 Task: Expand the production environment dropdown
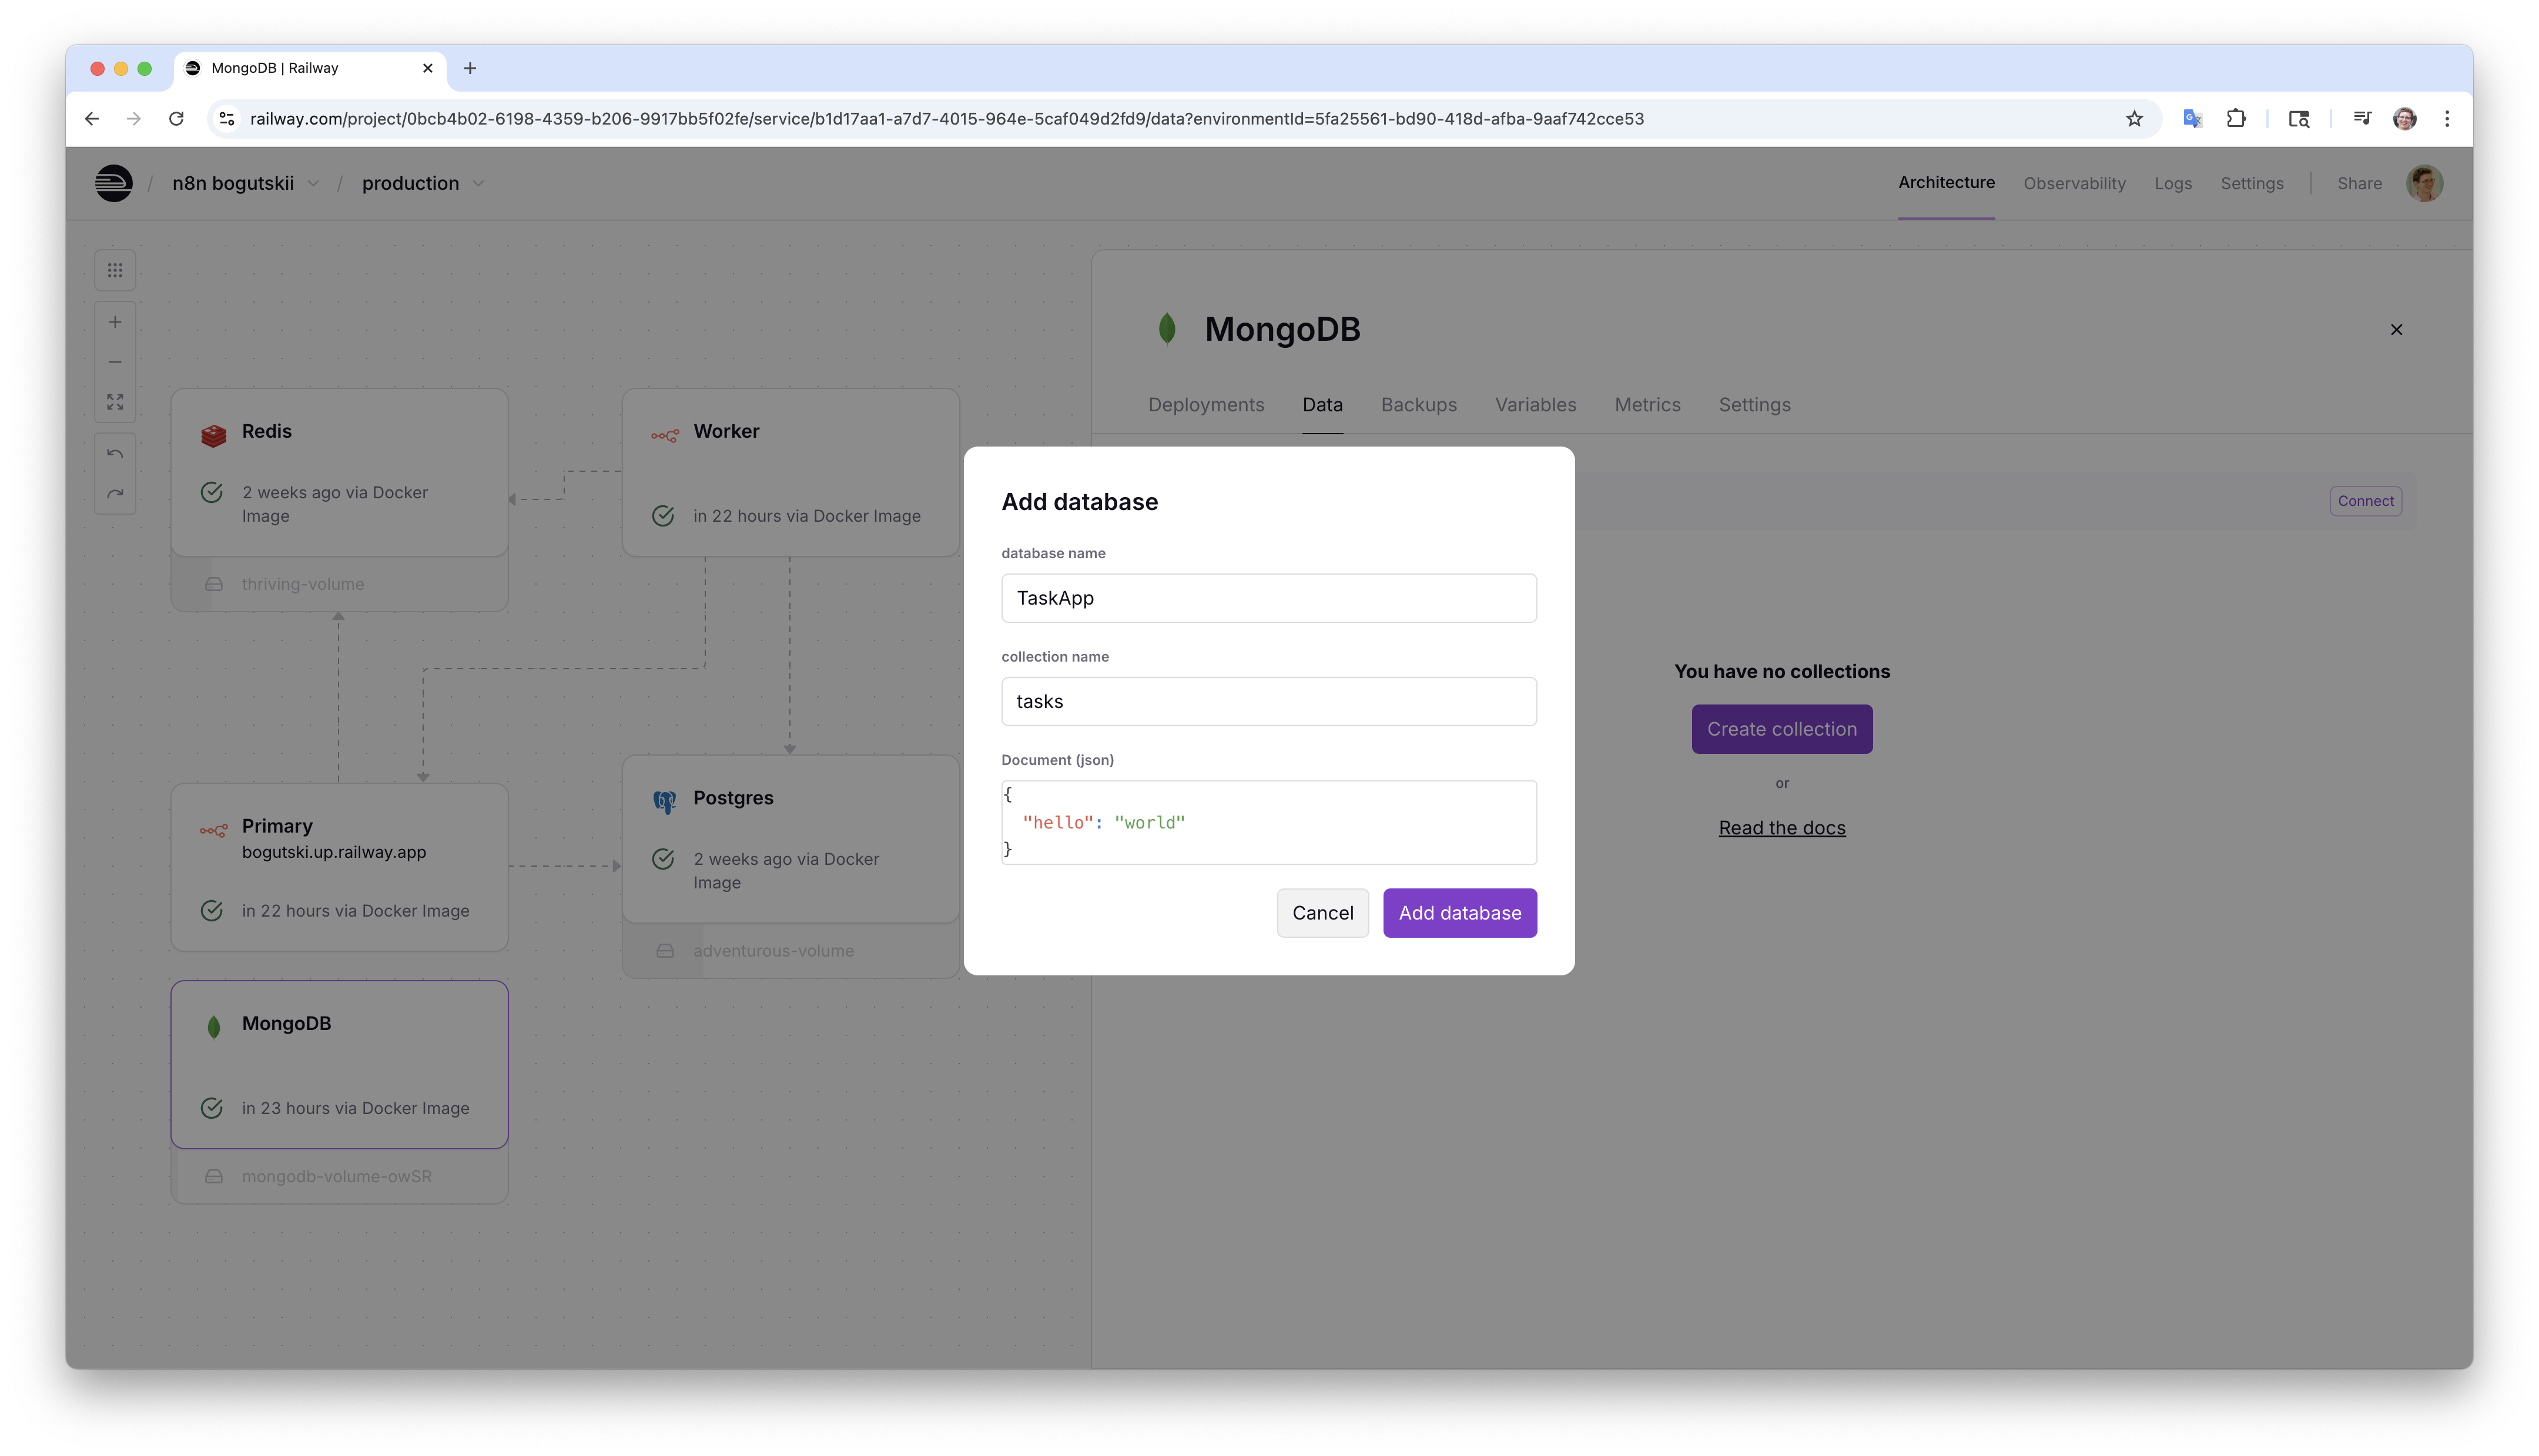(478, 183)
